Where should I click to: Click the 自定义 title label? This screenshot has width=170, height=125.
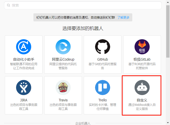[142, 100]
